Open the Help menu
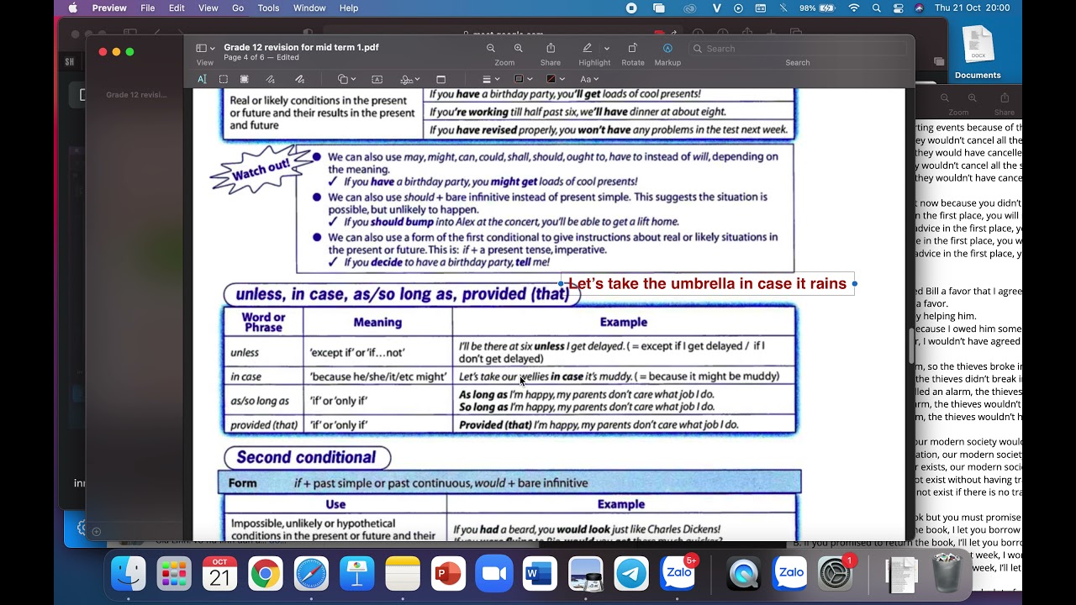 coord(349,8)
